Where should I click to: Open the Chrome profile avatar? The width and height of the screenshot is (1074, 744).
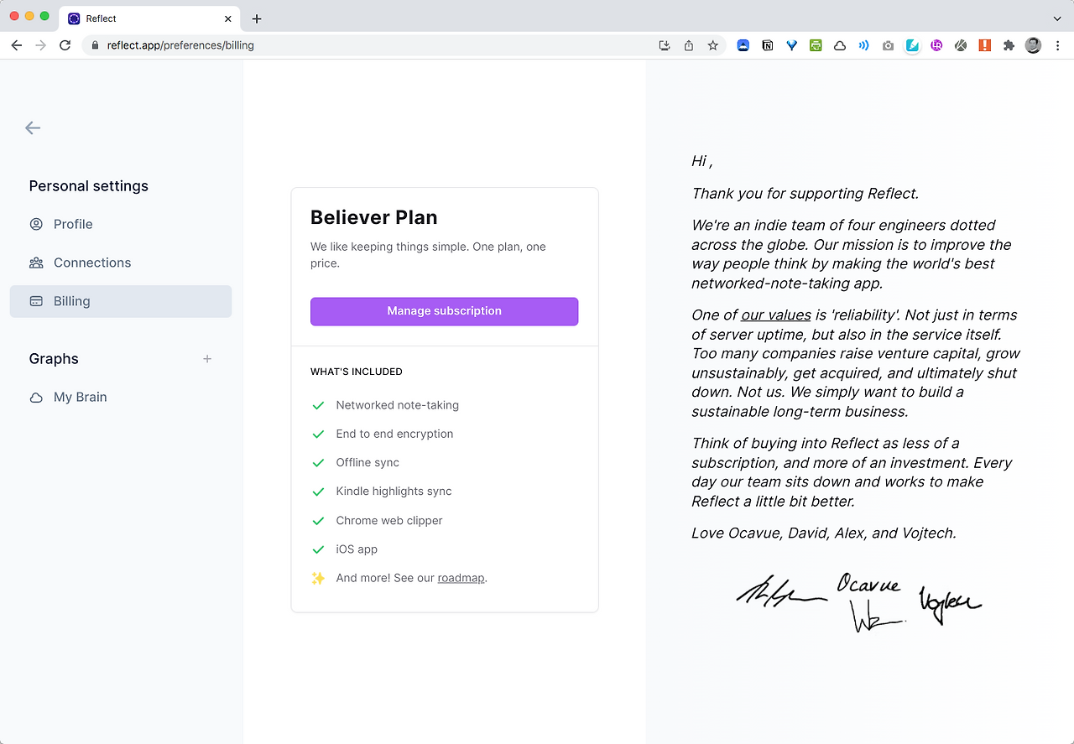[x=1033, y=45]
